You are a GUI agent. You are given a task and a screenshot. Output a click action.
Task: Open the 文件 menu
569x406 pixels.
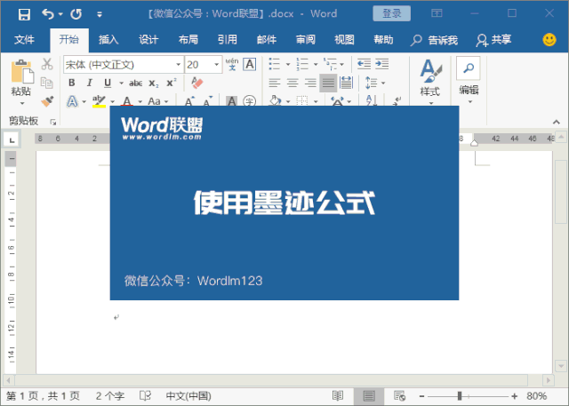point(24,39)
